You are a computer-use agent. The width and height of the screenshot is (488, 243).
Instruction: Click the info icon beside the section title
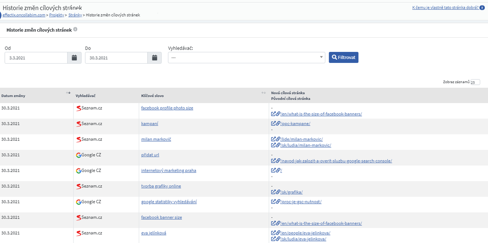pos(76,30)
